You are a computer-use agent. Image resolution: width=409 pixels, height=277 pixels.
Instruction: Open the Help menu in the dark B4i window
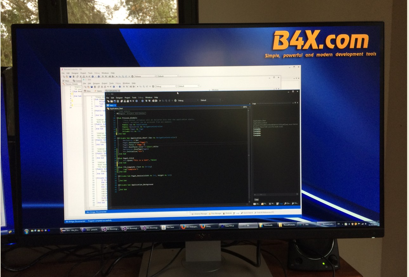pos(156,97)
